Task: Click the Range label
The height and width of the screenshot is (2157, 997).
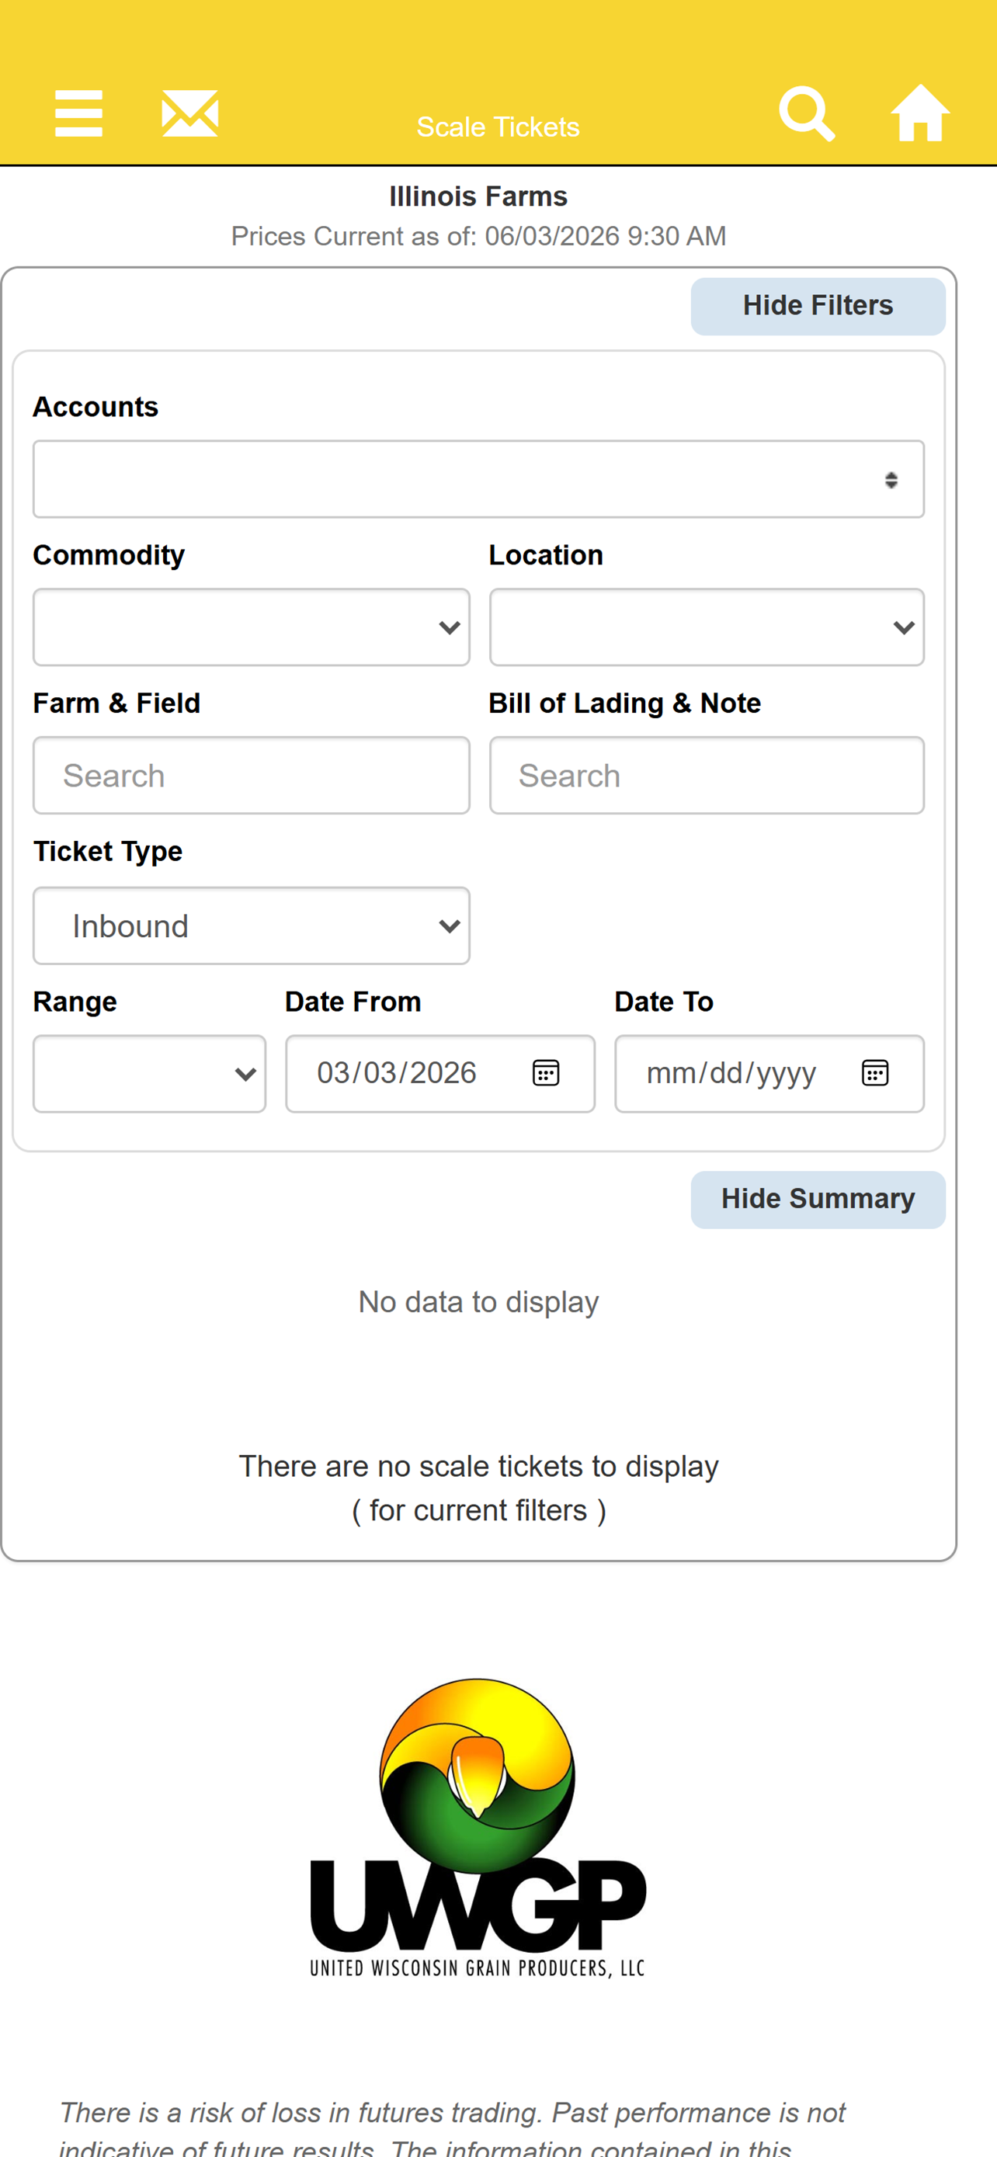Action: pyautogui.click(x=75, y=1002)
